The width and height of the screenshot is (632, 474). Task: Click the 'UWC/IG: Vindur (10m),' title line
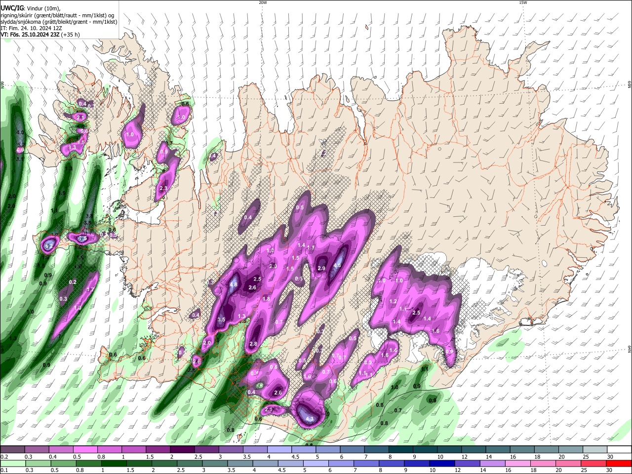30,8
